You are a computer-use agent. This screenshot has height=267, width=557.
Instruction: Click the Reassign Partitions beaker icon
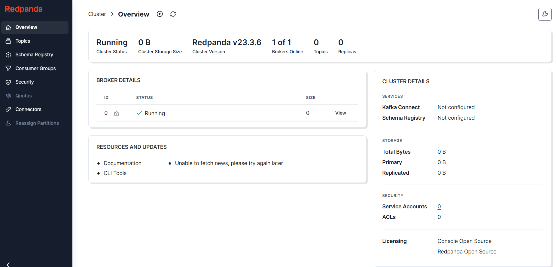pos(8,123)
